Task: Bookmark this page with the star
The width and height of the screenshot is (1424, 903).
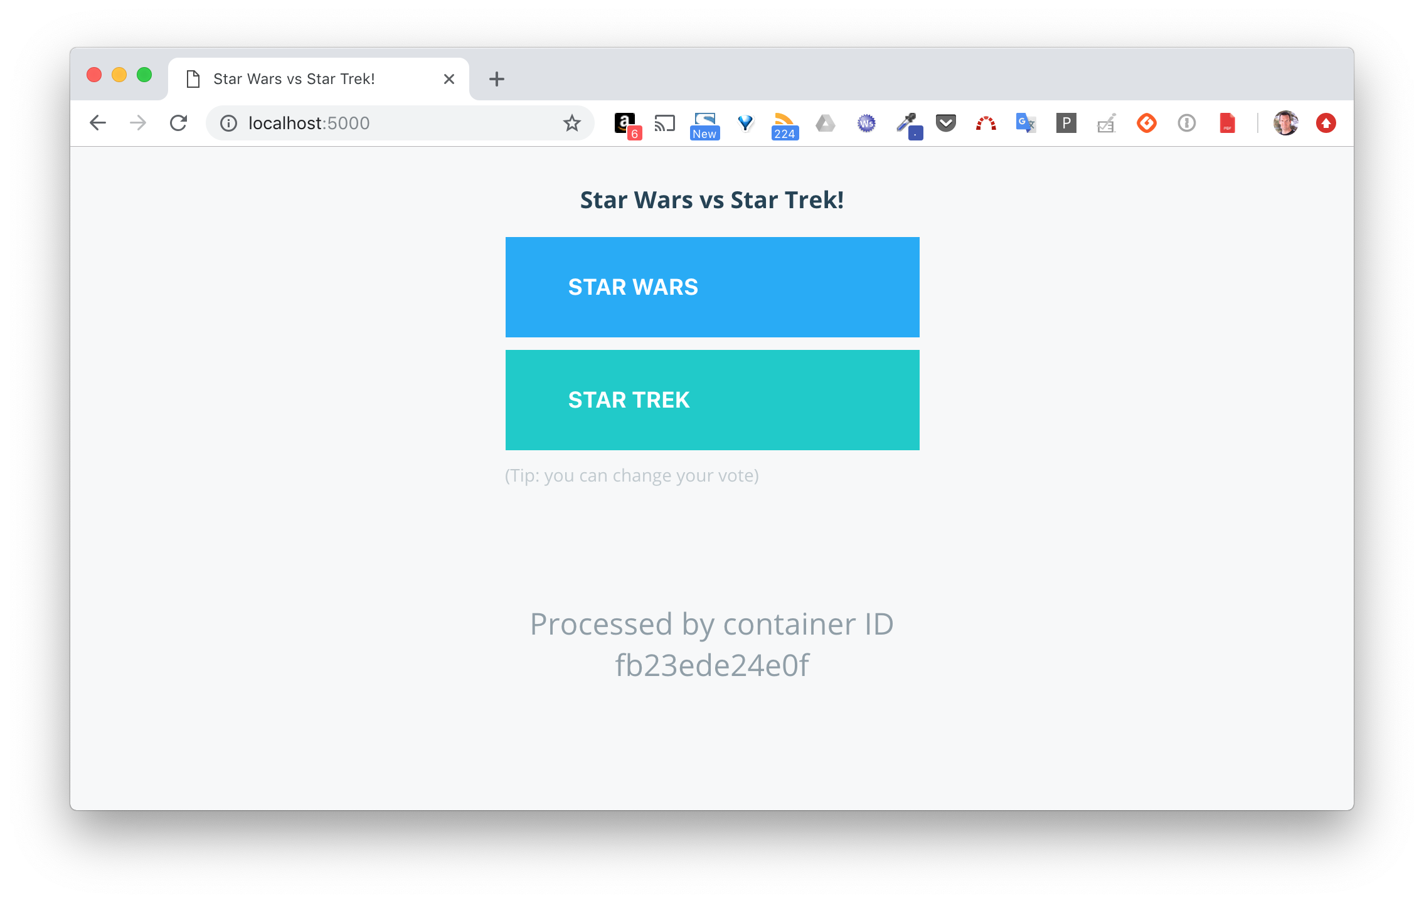Action: pyautogui.click(x=571, y=123)
